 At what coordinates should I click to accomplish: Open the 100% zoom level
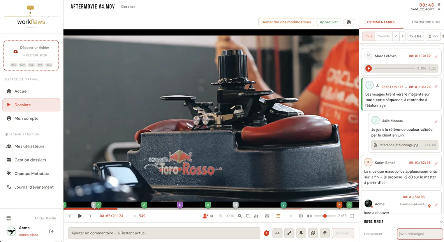pos(230,216)
